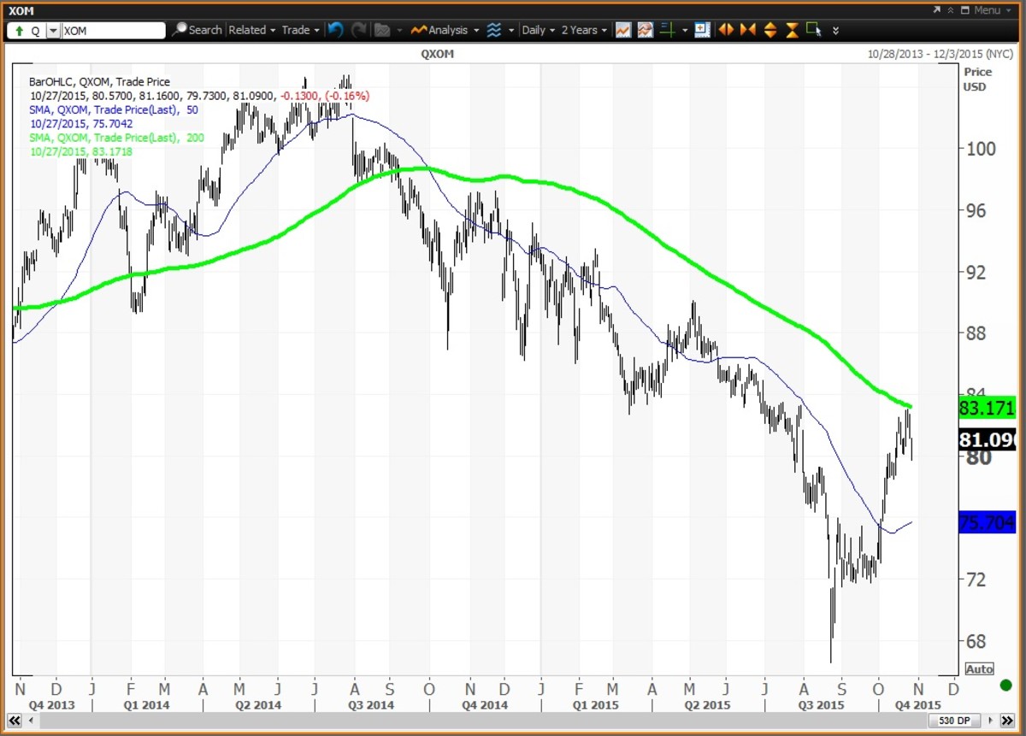1026x736 pixels.
Task: Click the SMA 50 legend label
Action: tap(115, 109)
